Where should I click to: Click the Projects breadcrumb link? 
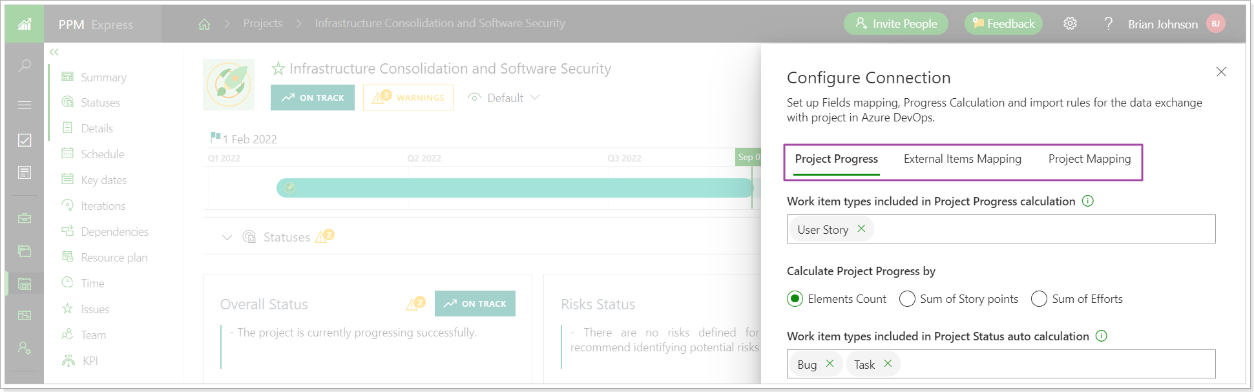[x=263, y=23]
